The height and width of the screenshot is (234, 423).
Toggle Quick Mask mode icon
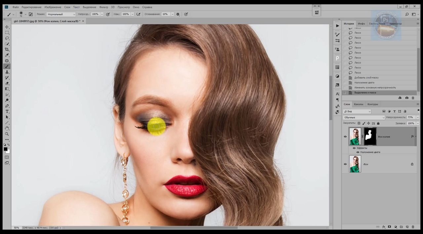pos(7,157)
